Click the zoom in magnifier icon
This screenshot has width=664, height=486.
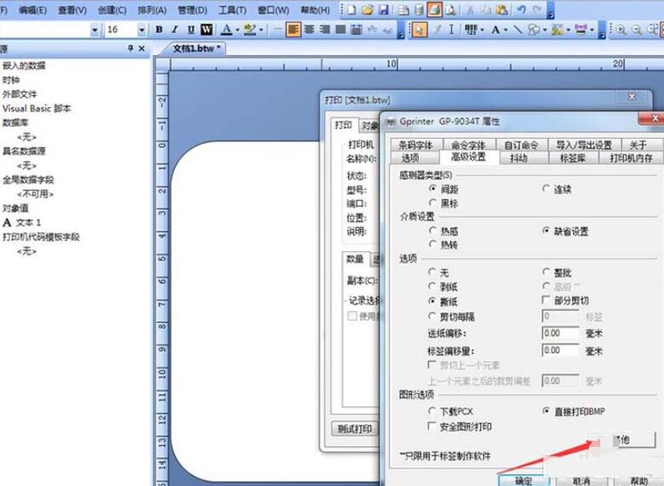click(622, 30)
